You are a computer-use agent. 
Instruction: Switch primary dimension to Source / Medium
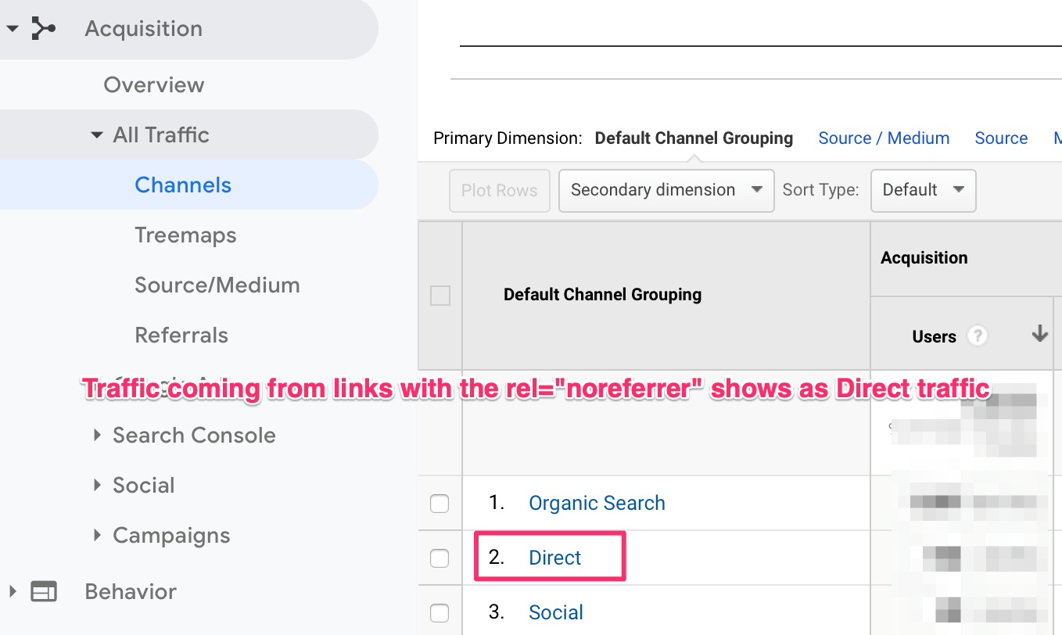coord(884,138)
